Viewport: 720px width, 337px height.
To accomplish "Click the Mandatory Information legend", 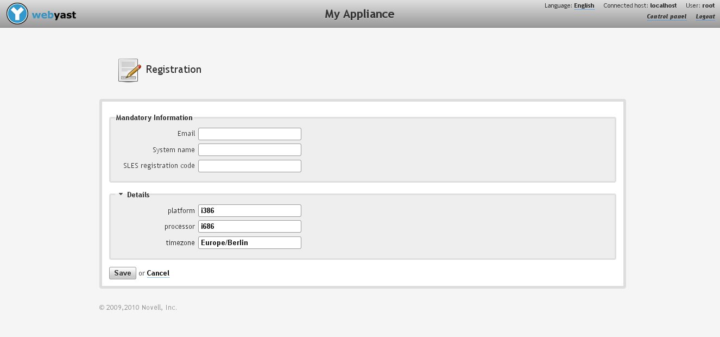I will 154,117.
